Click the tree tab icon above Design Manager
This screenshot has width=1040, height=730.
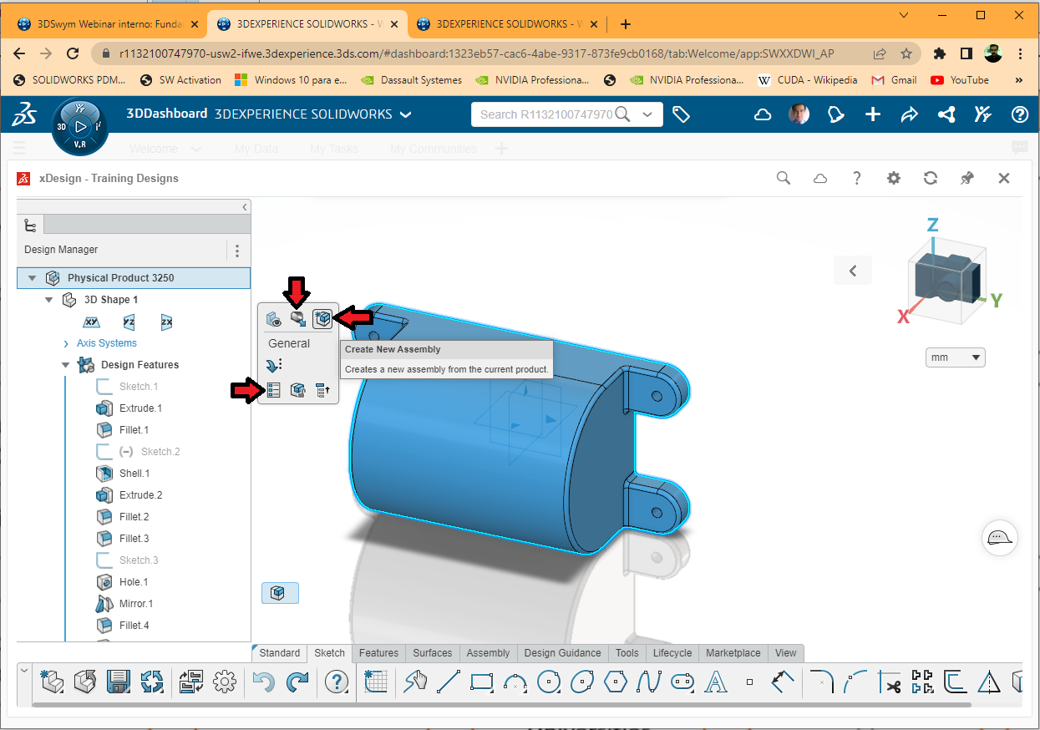30,225
